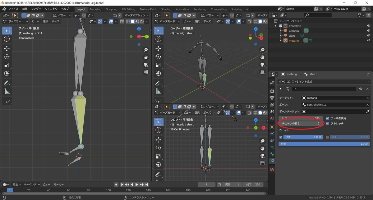Open Object Data armature properties tab
This screenshot has width=373, height=200.
[x=272, y=147]
